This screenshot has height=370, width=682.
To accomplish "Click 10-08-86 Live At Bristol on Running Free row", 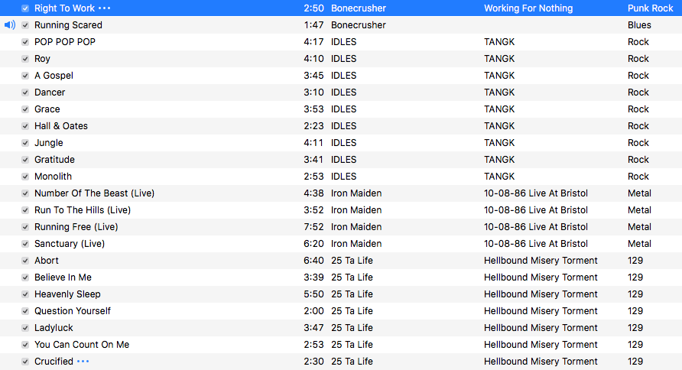I will [536, 227].
